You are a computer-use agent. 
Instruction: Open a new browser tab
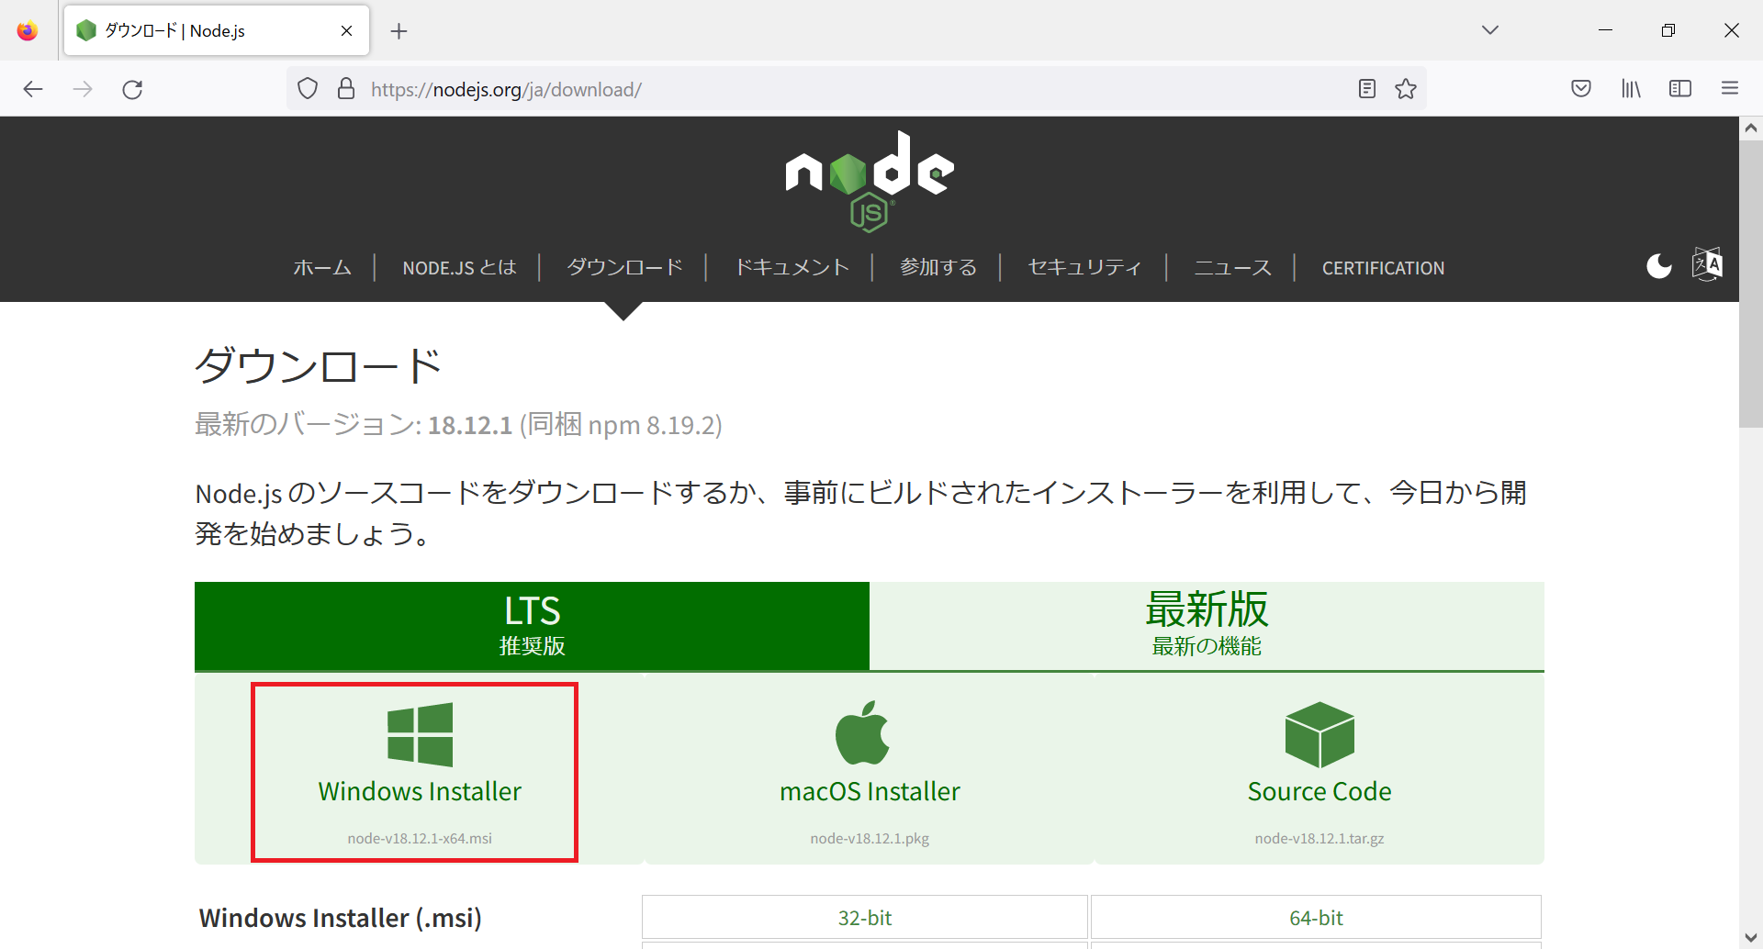tap(399, 31)
